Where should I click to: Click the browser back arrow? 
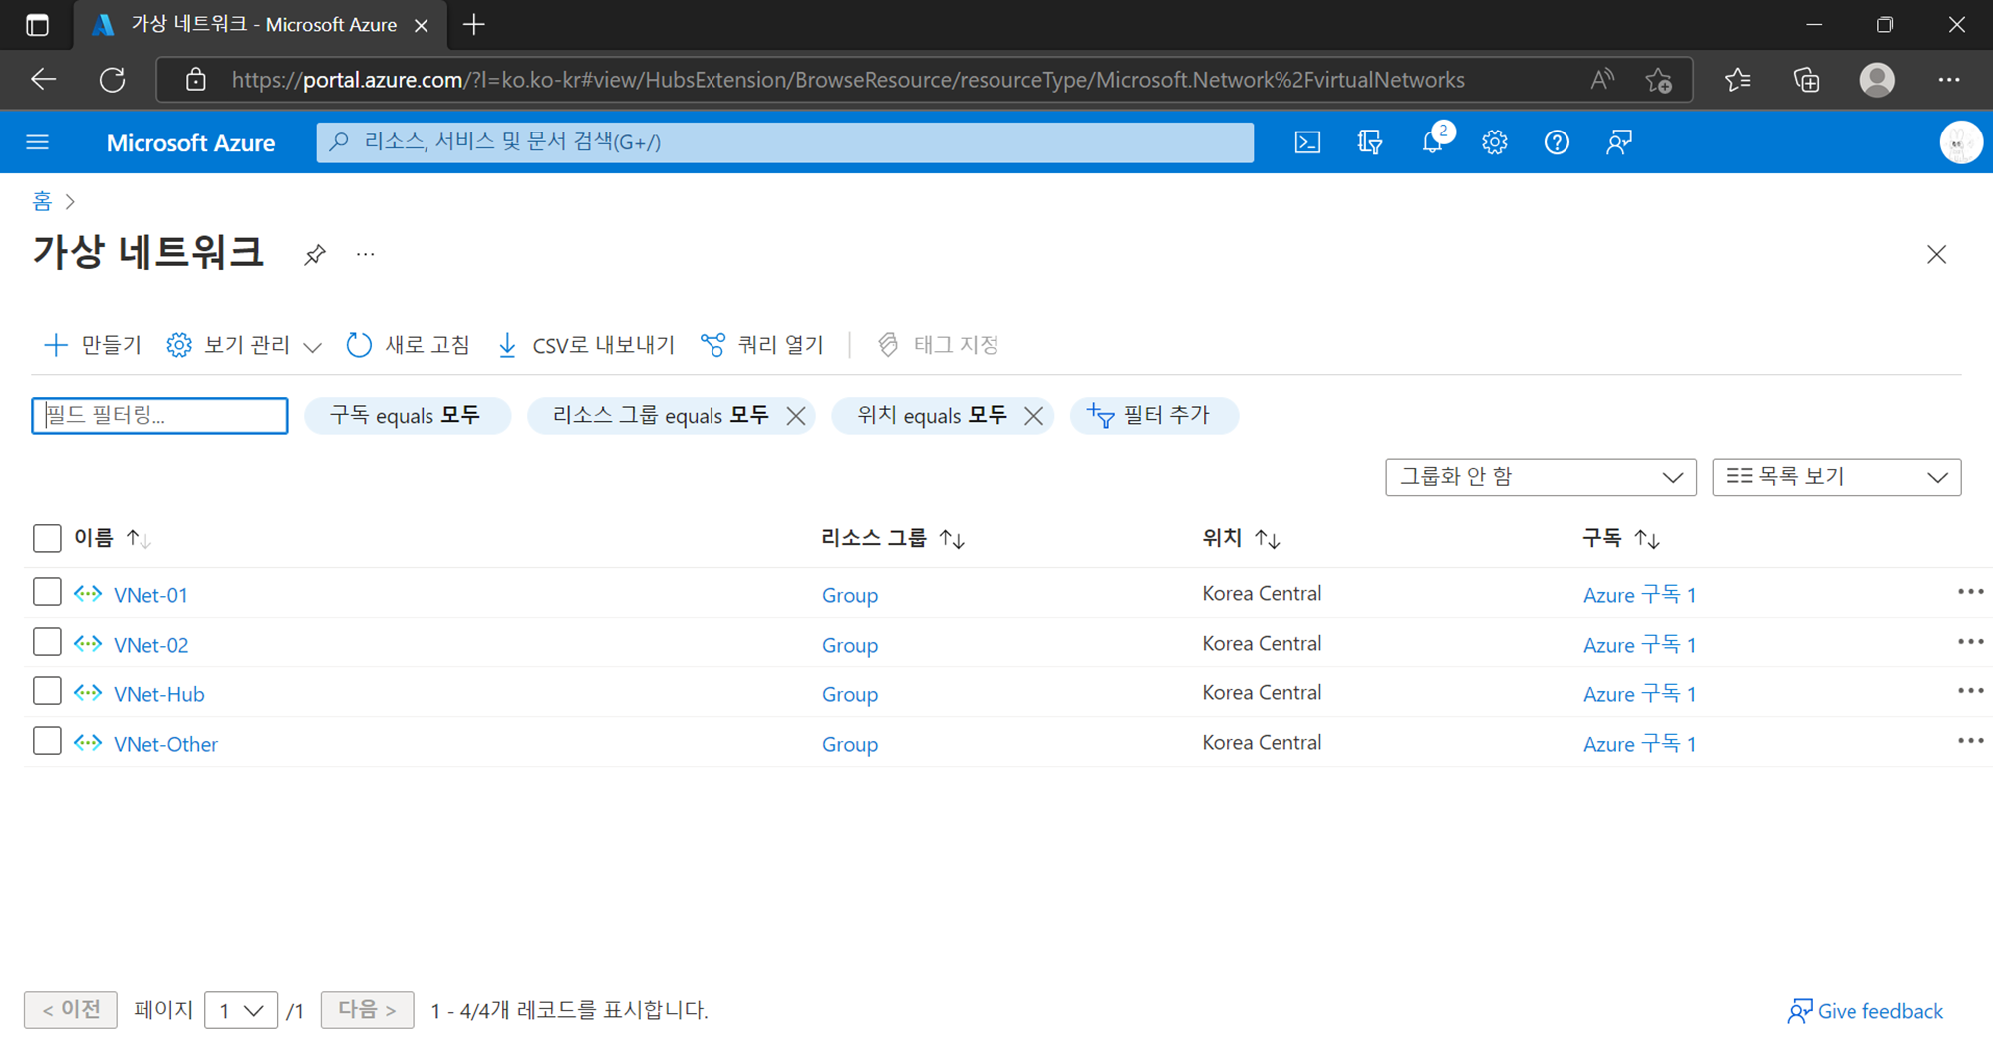coord(43,80)
